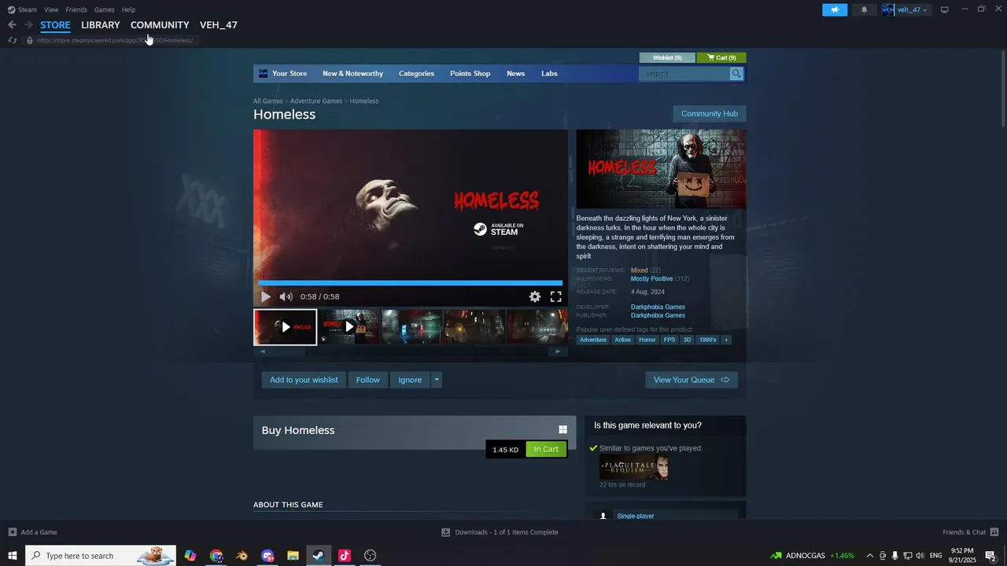Open A Plague Tale Requiem game capsule
This screenshot has height=566, width=1007.
coord(634,467)
